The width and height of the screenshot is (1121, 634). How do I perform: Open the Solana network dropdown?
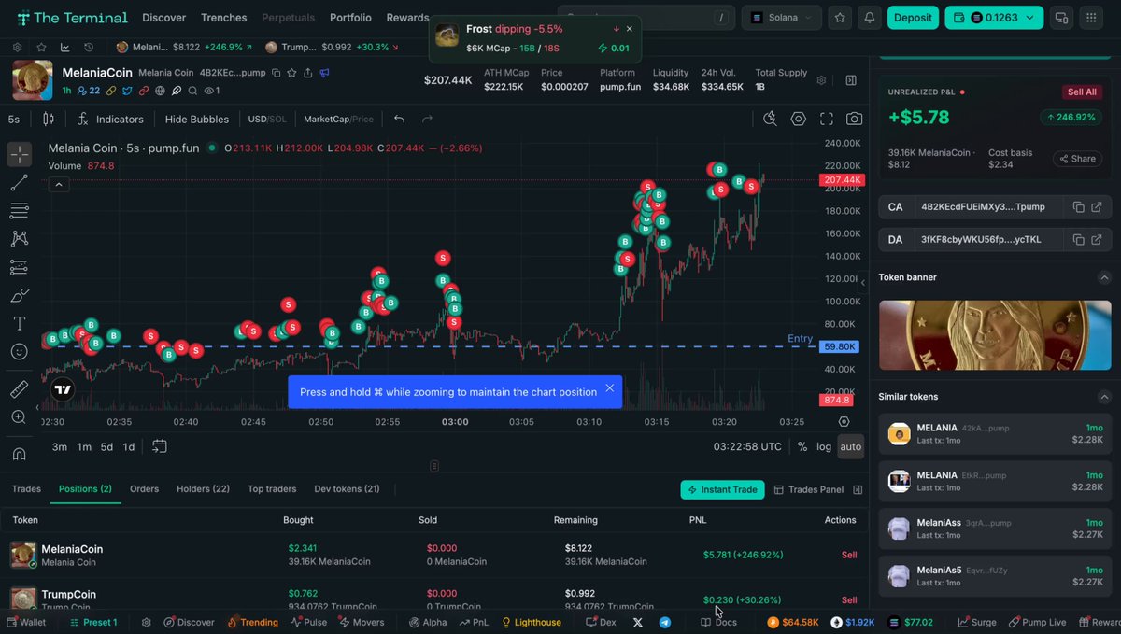click(x=782, y=18)
